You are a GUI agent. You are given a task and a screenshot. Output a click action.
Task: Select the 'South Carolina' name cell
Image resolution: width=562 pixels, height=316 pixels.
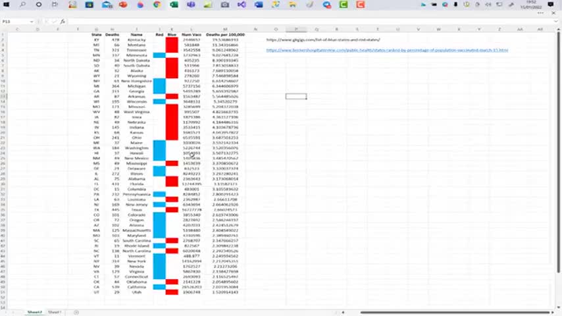click(x=137, y=241)
